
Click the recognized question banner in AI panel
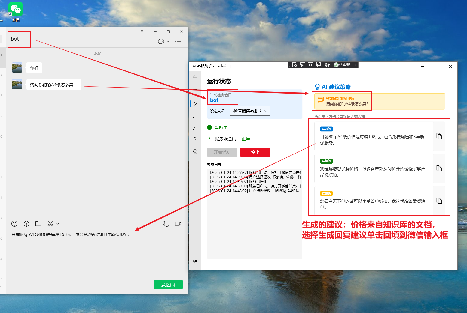pos(380,101)
